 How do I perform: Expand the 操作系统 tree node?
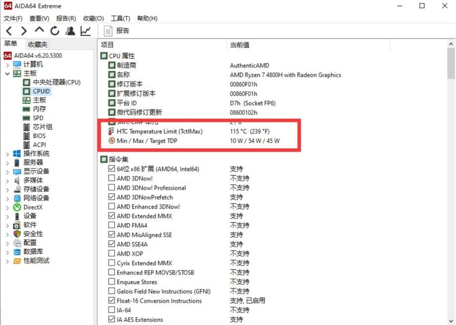pyautogui.click(x=7, y=154)
